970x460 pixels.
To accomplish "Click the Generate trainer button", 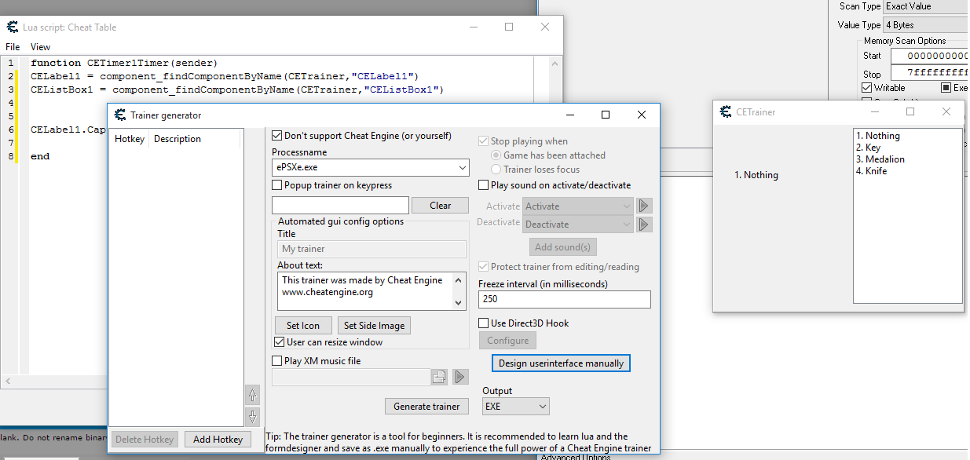I will pos(426,407).
